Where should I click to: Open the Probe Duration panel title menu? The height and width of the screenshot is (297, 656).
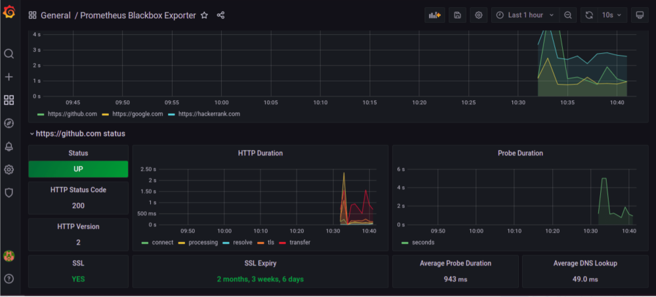520,153
